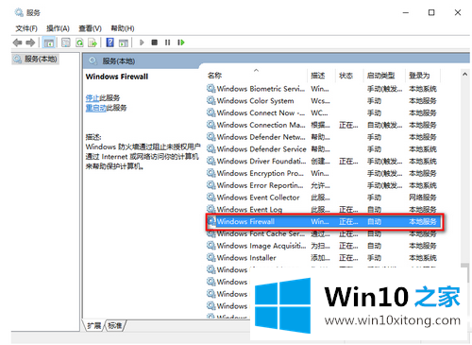
Task: Click the 停止 service link
Action: click(x=93, y=98)
